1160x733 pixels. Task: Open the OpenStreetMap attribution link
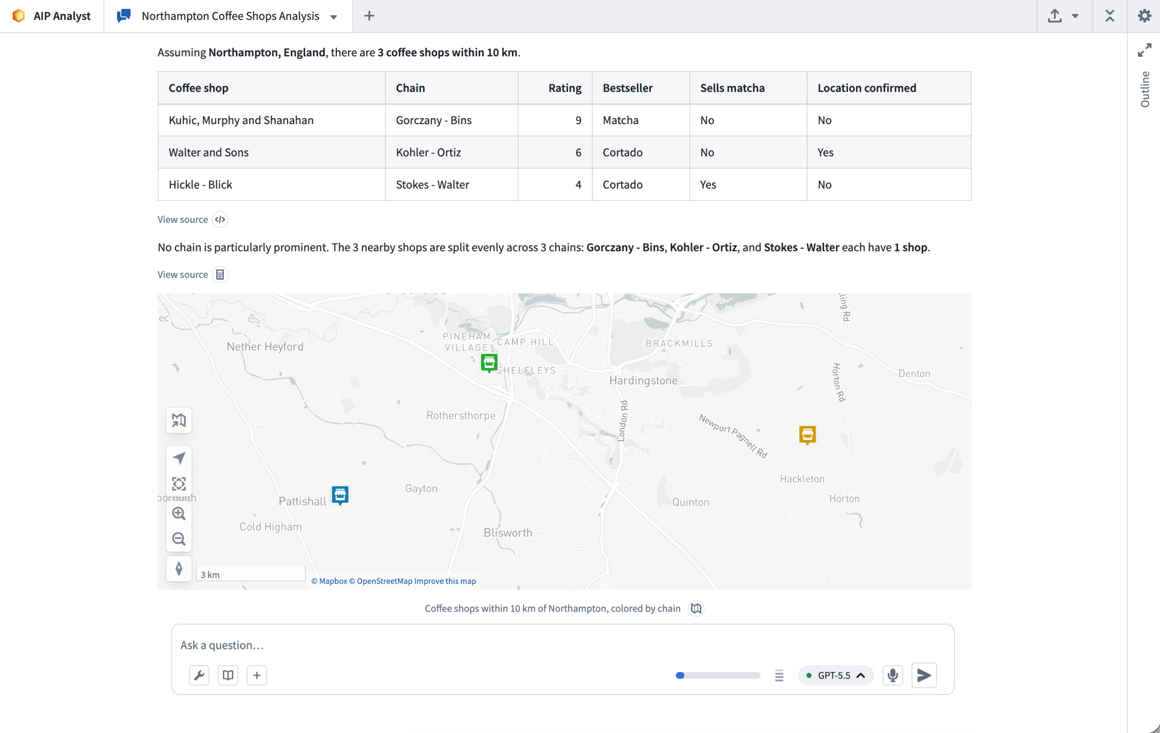(381, 581)
